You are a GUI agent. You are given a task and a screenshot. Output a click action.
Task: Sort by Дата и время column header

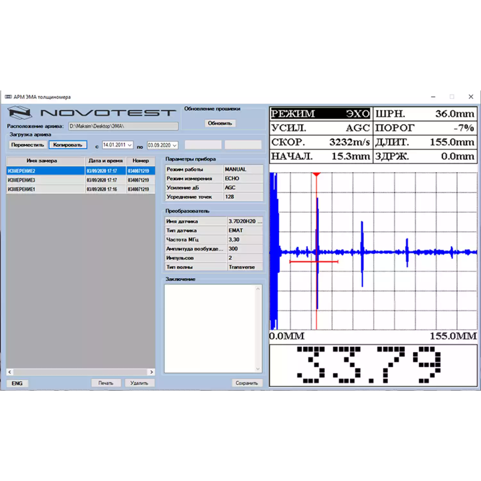105,161
